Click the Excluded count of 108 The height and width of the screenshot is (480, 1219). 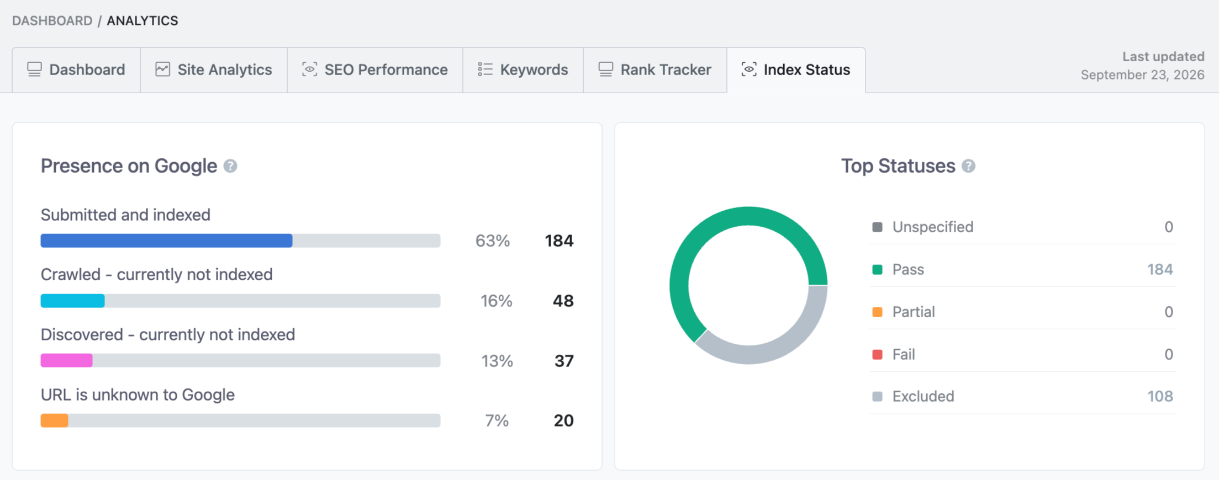click(1160, 397)
